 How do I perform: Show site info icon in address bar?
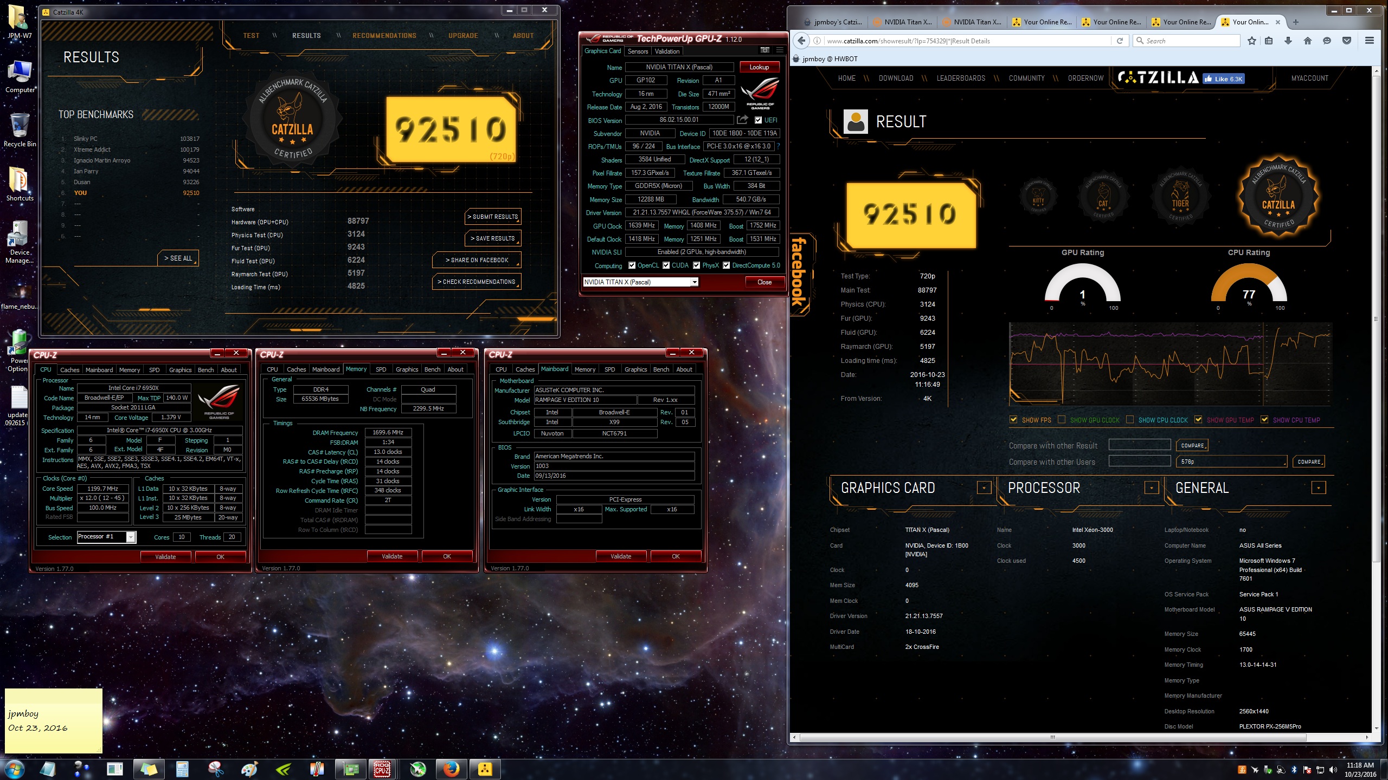coord(817,41)
